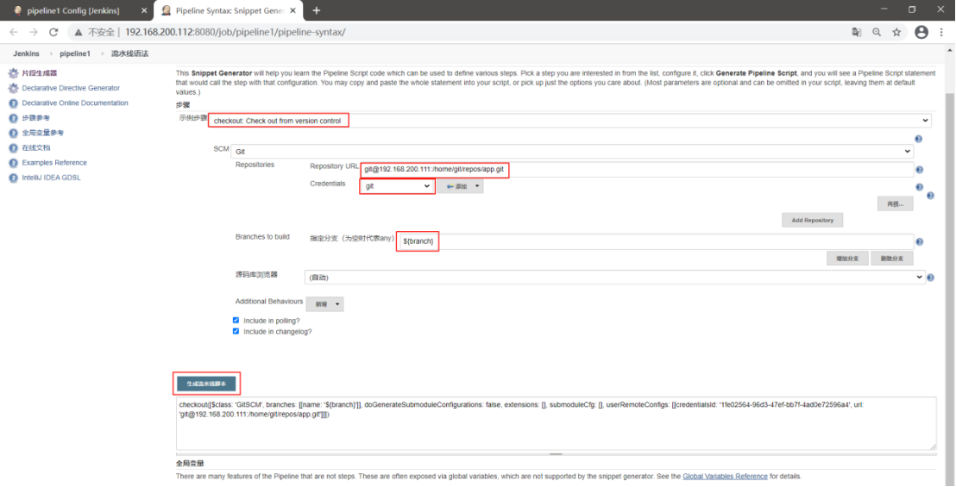The height and width of the screenshot is (487, 956).
Task: Open IntelliJ IDEA GDSL sidebar link
Action: coord(51,178)
